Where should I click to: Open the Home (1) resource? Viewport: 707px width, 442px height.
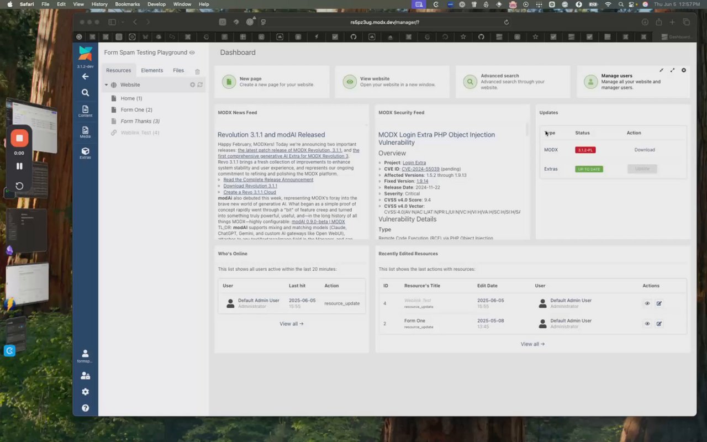tap(131, 98)
